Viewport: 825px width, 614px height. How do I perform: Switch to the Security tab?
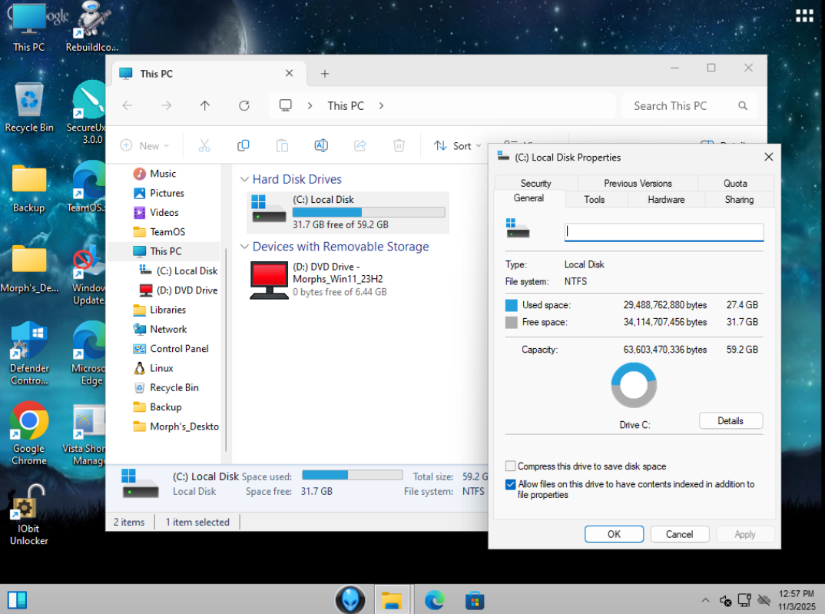tap(535, 184)
